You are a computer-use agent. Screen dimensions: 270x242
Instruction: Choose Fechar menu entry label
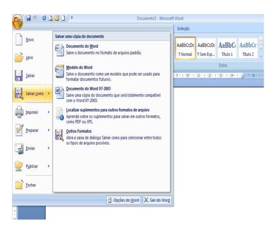pos(31,185)
